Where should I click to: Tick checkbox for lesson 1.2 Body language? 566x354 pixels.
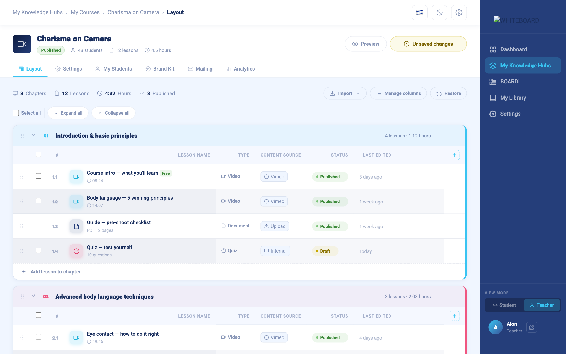point(39,201)
